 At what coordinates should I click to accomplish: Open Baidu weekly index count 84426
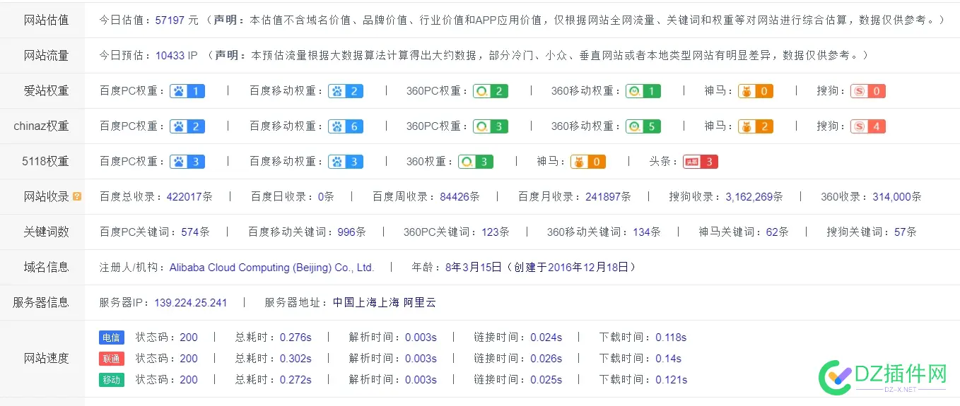coord(455,197)
